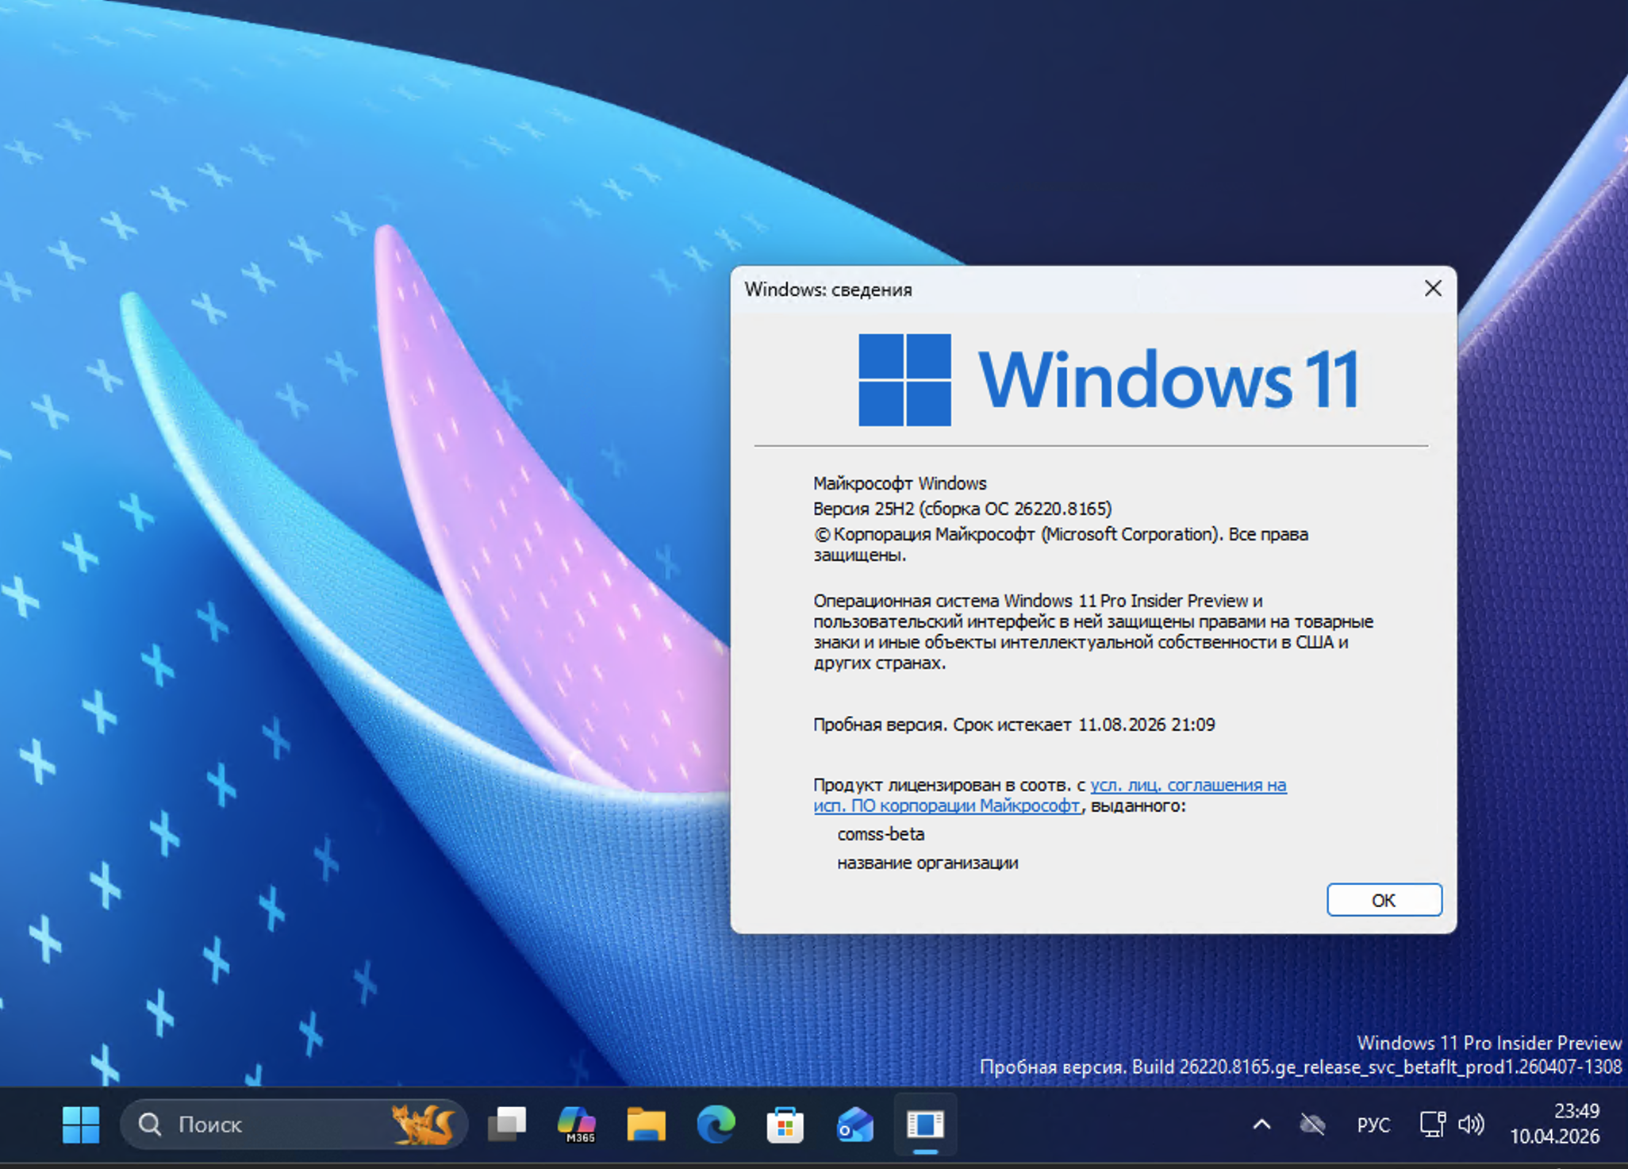Open the Microsoft 365 Copilot app

click(577, 1123)
